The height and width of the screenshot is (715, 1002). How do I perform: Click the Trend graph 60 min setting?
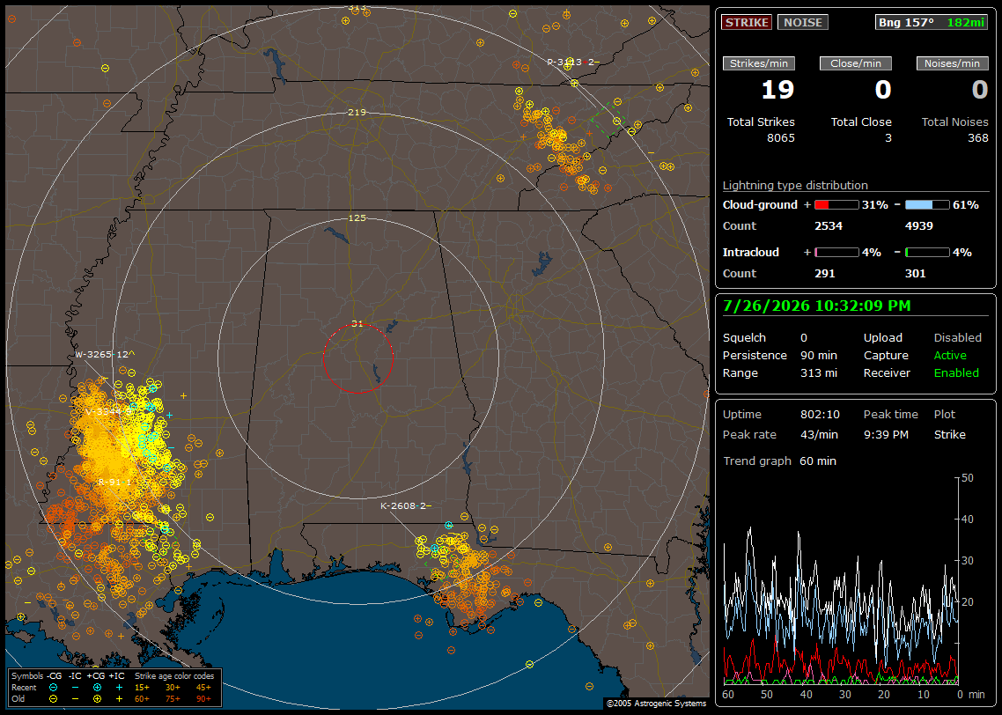tap(779, 461)
